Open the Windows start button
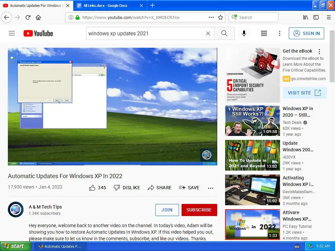The width and height of the screenshot is (335, 251). pyautogui.click(x=15, y=246)
